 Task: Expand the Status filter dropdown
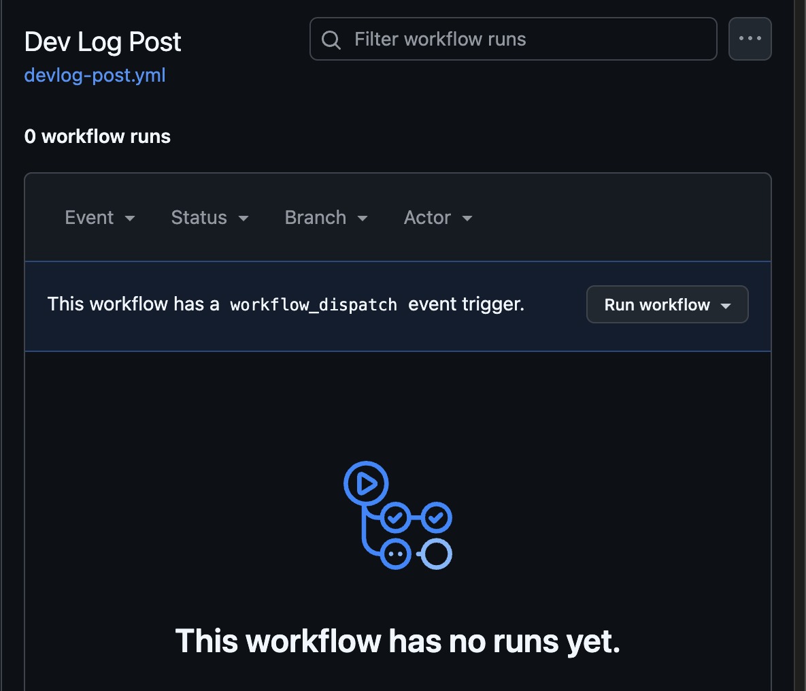(209, 218)
